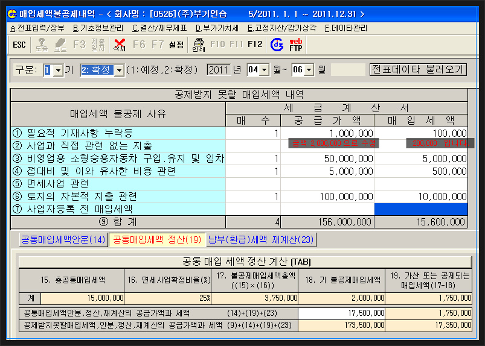Open the F.데이타관리 menu
The height and width of the screenshot is (346, 485).
pyautogui.click(x=346, y=28)
